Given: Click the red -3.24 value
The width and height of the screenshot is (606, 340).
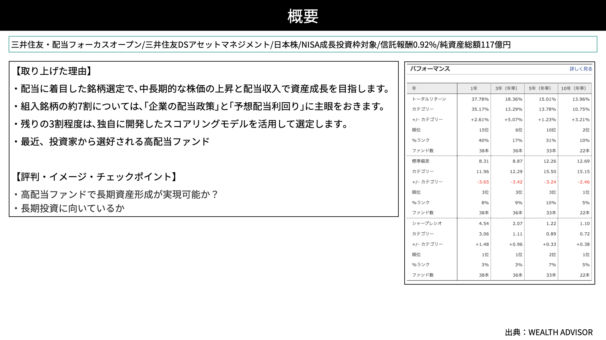Looking at the screenshot, I should 550,182.
